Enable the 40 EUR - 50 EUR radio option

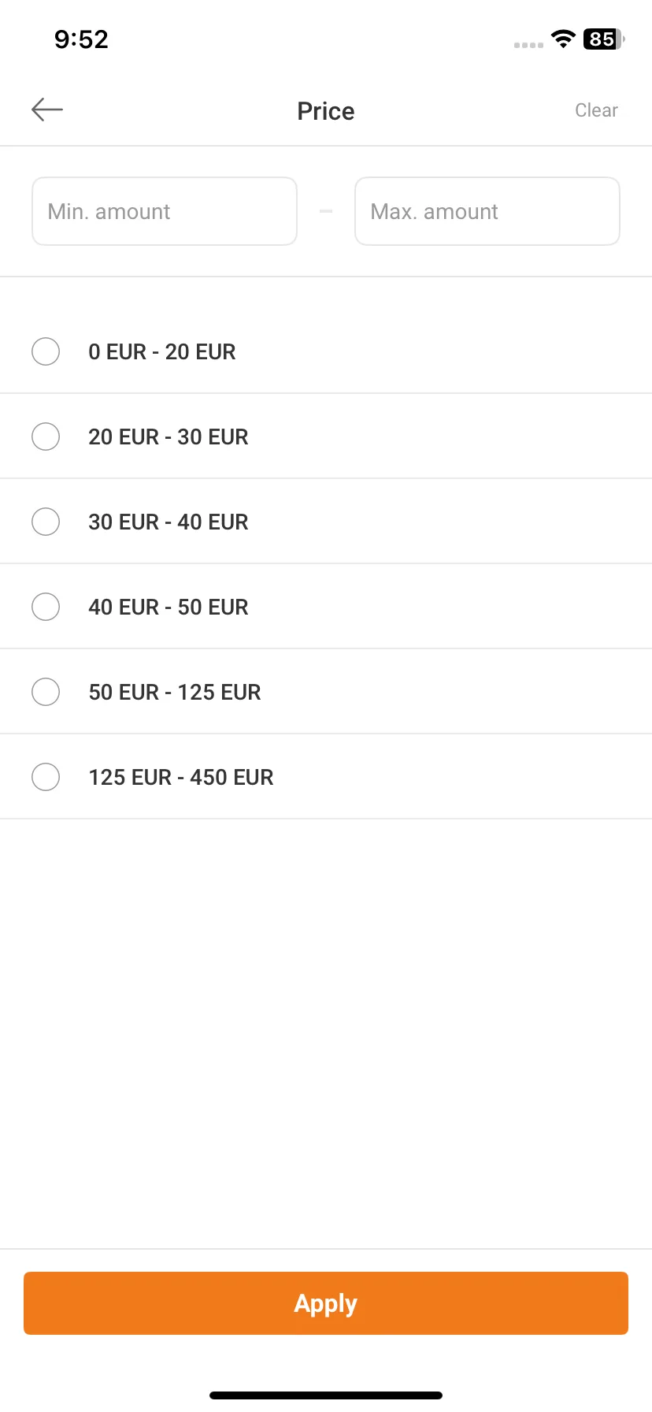[x=46, y=607]
